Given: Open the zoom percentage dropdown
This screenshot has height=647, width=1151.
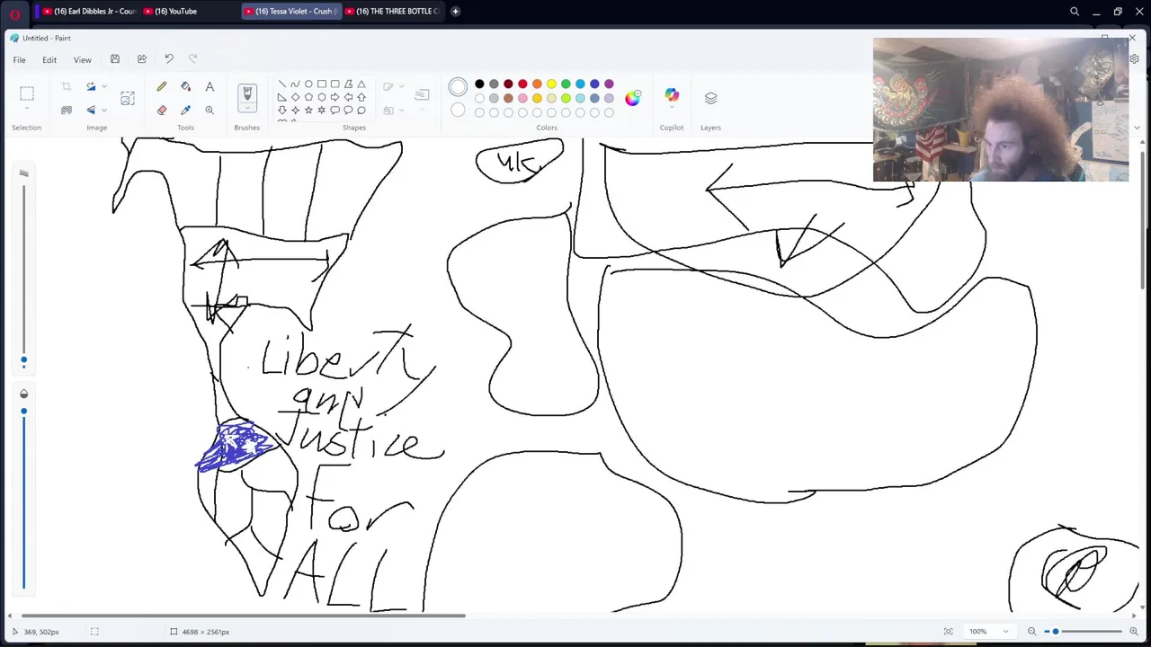Looking at the screenshot, I should (x=1005, y=632).
